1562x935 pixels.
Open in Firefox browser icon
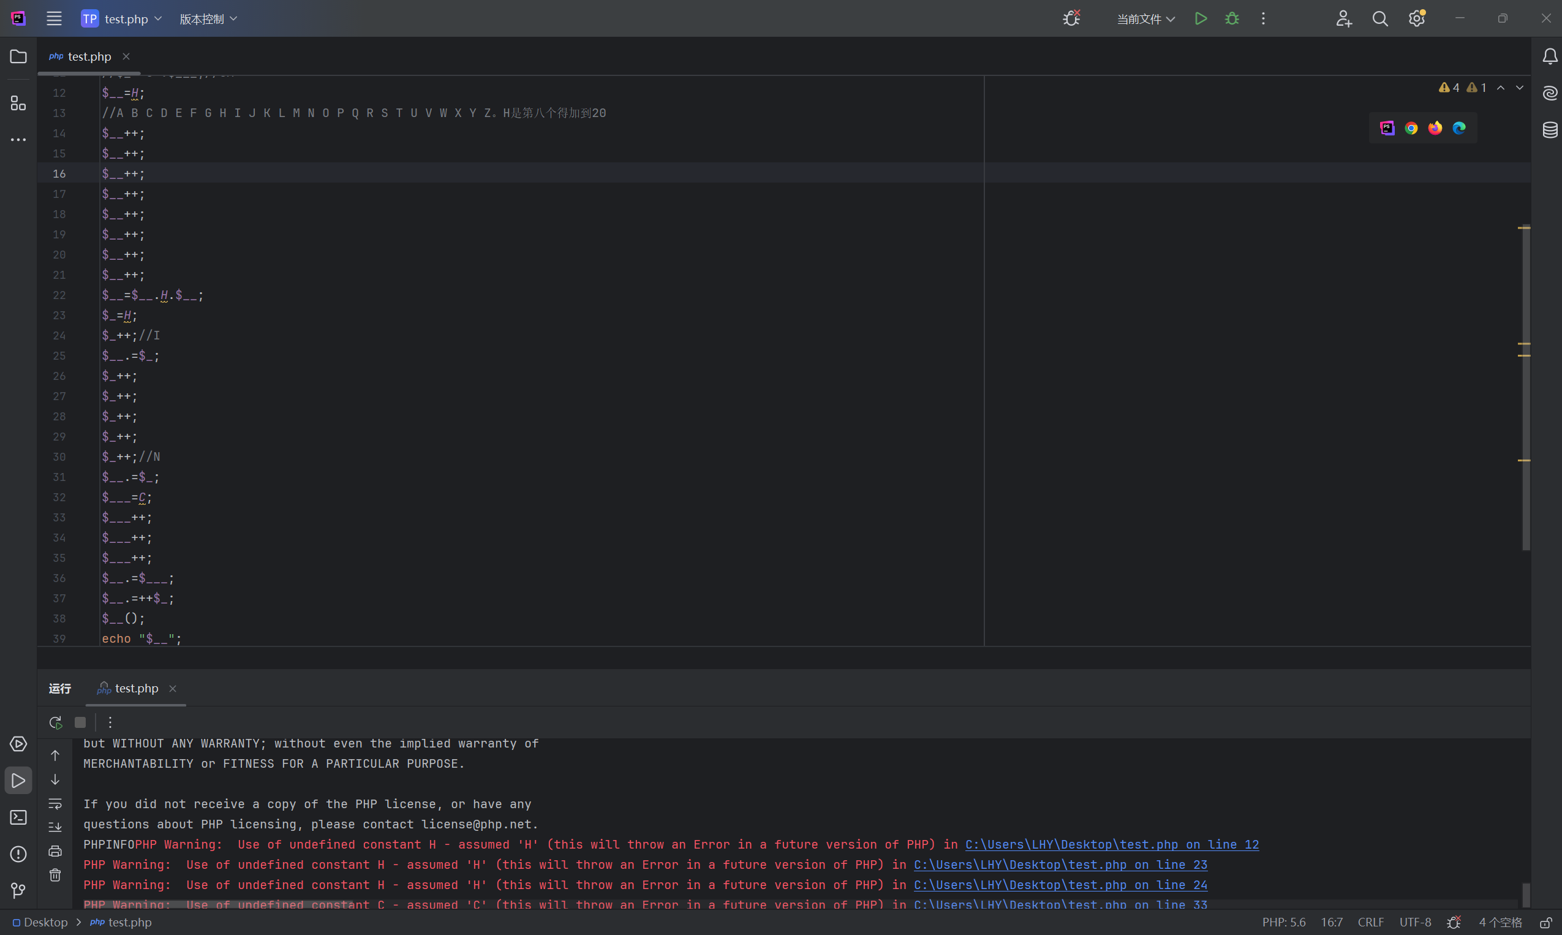point(1435,129)
